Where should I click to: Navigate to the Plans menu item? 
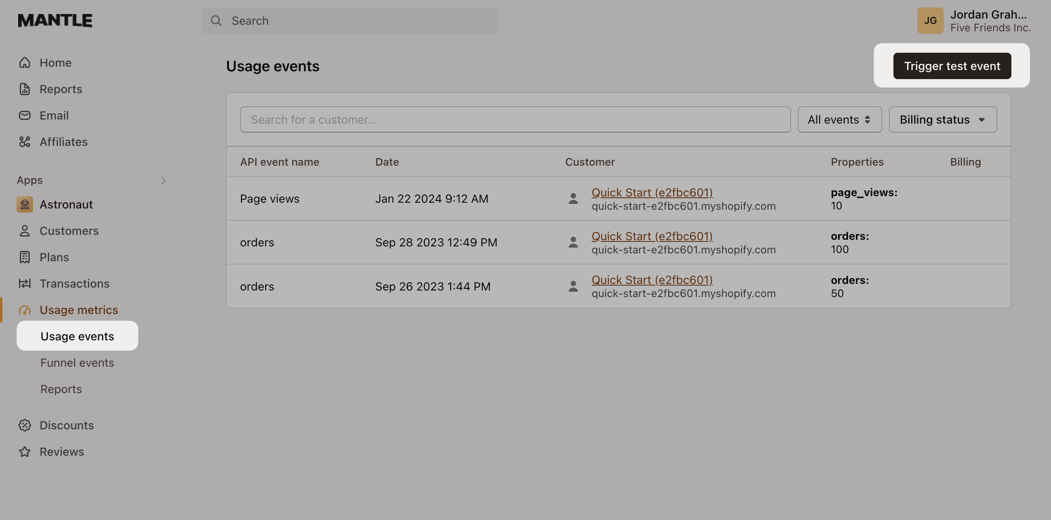[x=54, y=257]
